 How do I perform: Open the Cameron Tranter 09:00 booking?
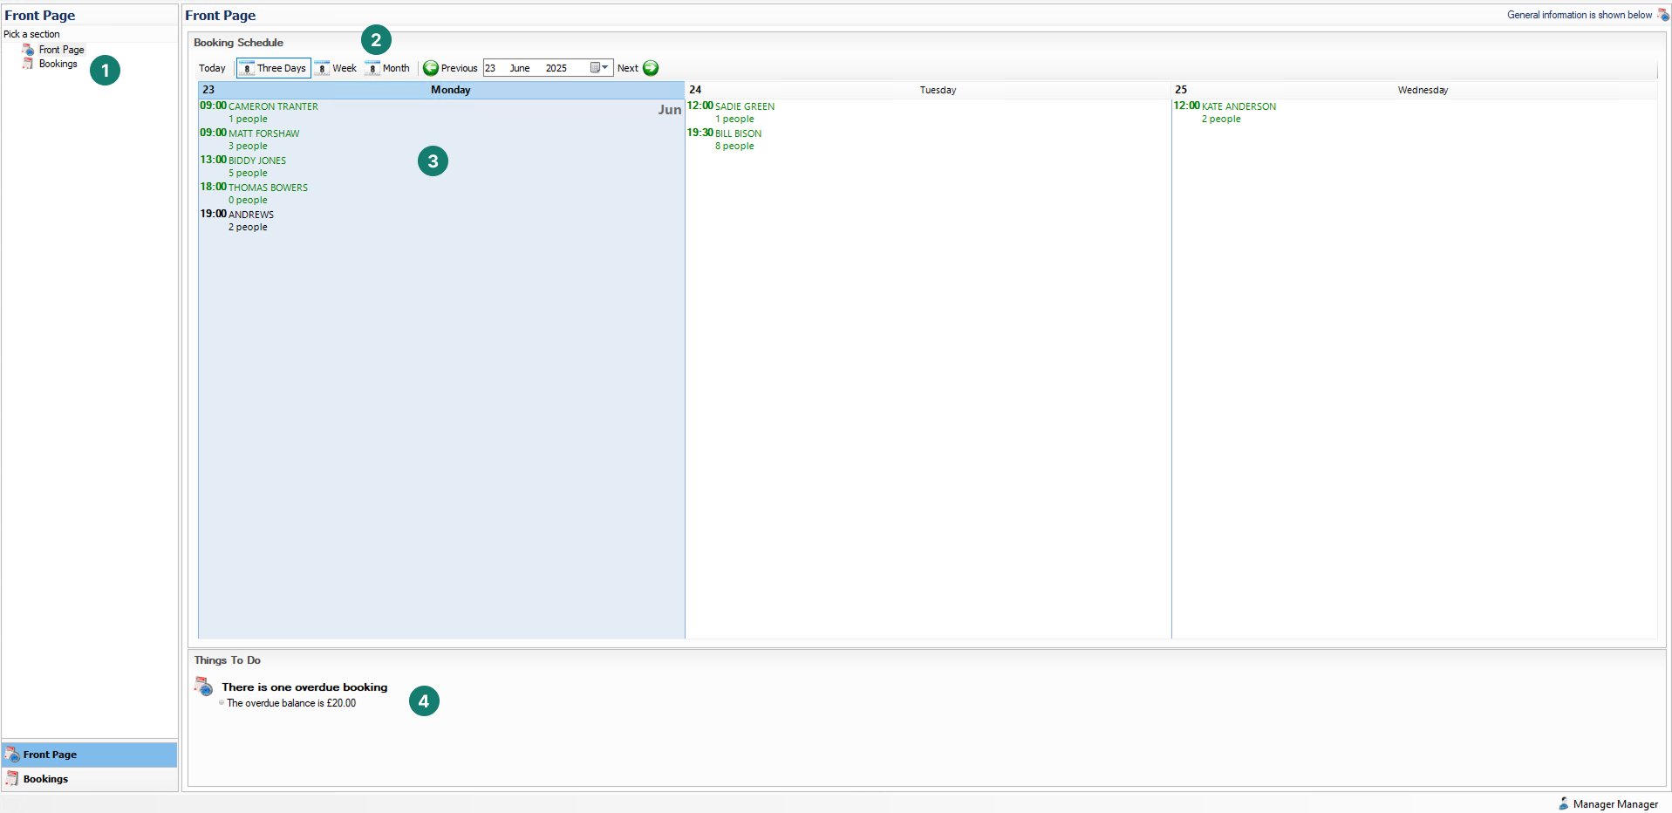point(272,106)
